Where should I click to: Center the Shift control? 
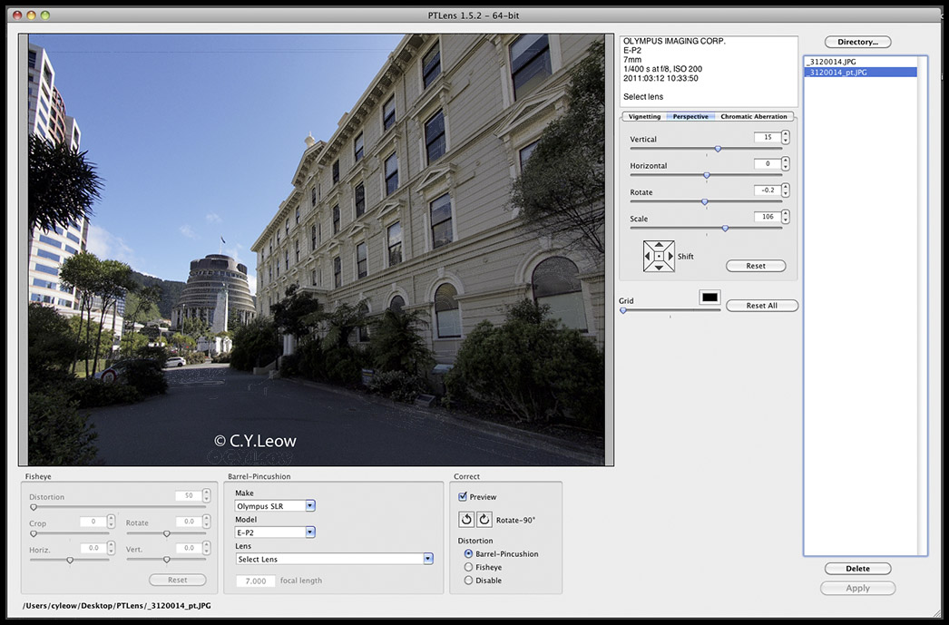coord(659,257)
